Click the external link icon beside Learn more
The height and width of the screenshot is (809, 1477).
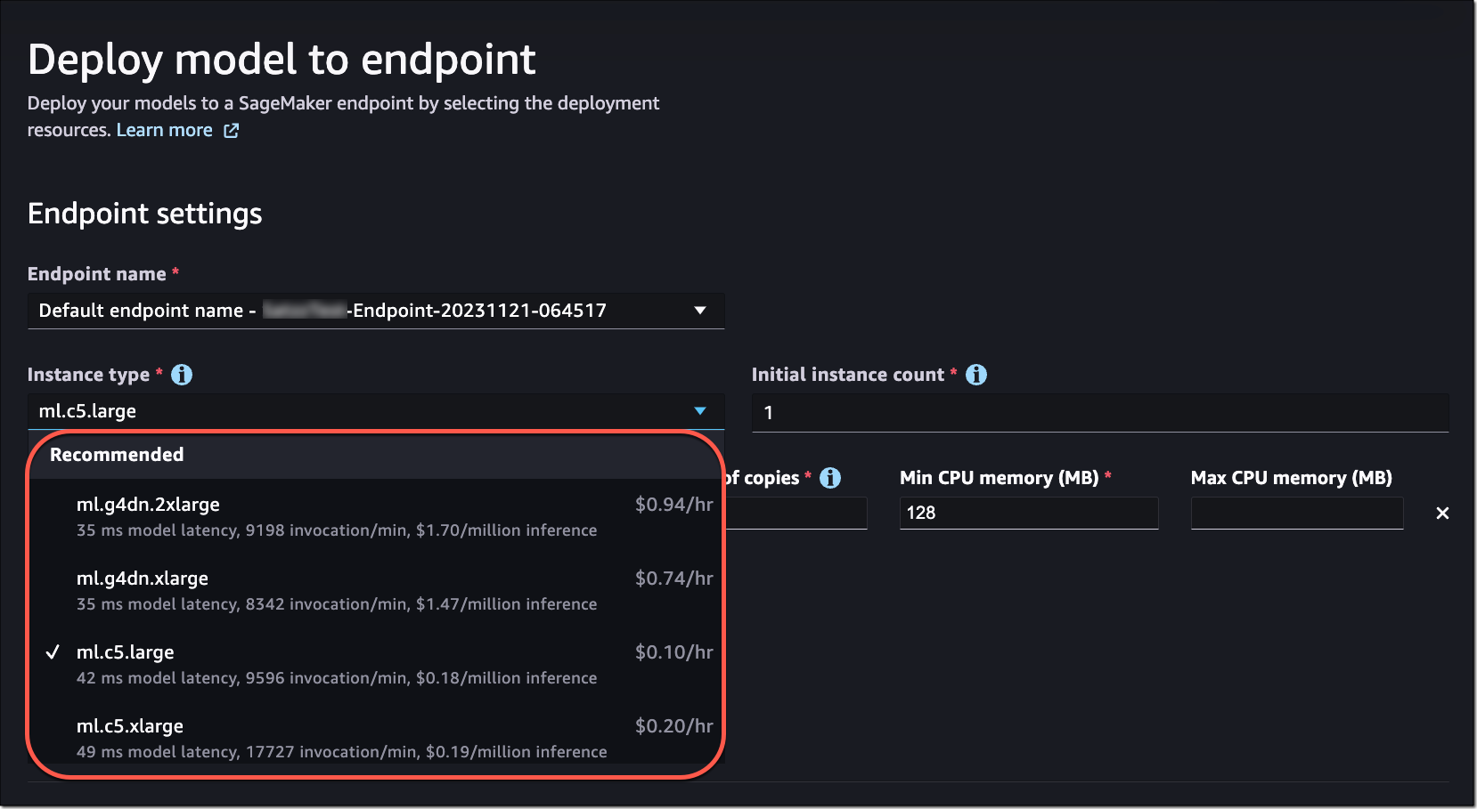click(x=231, y=130)
